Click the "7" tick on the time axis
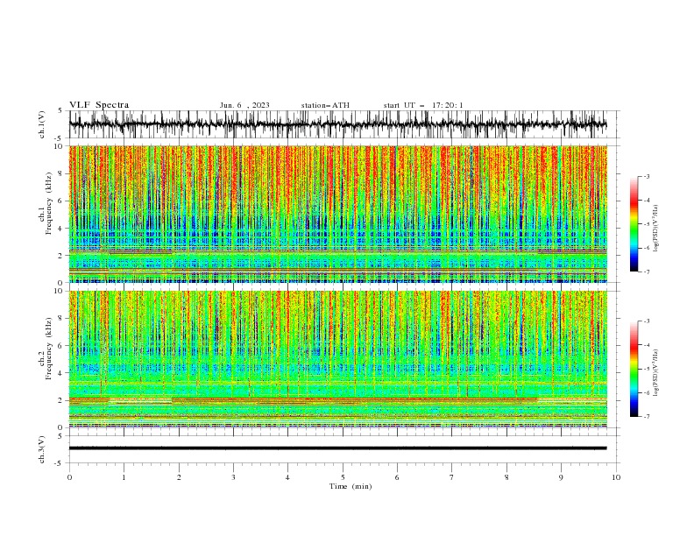The width and height of the screenshot is (694, 536). [452, 477]
